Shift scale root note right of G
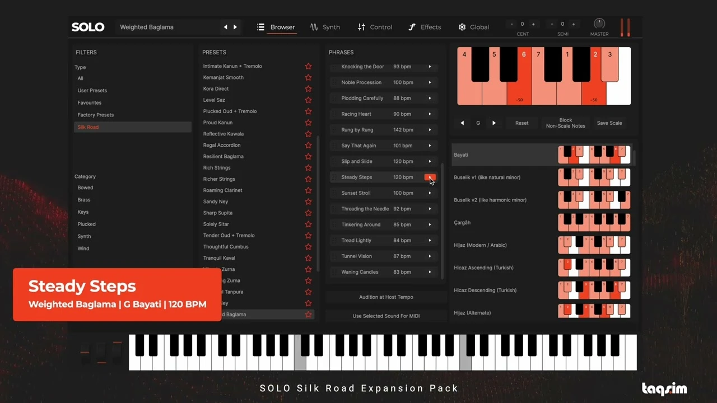 (493, 123)
